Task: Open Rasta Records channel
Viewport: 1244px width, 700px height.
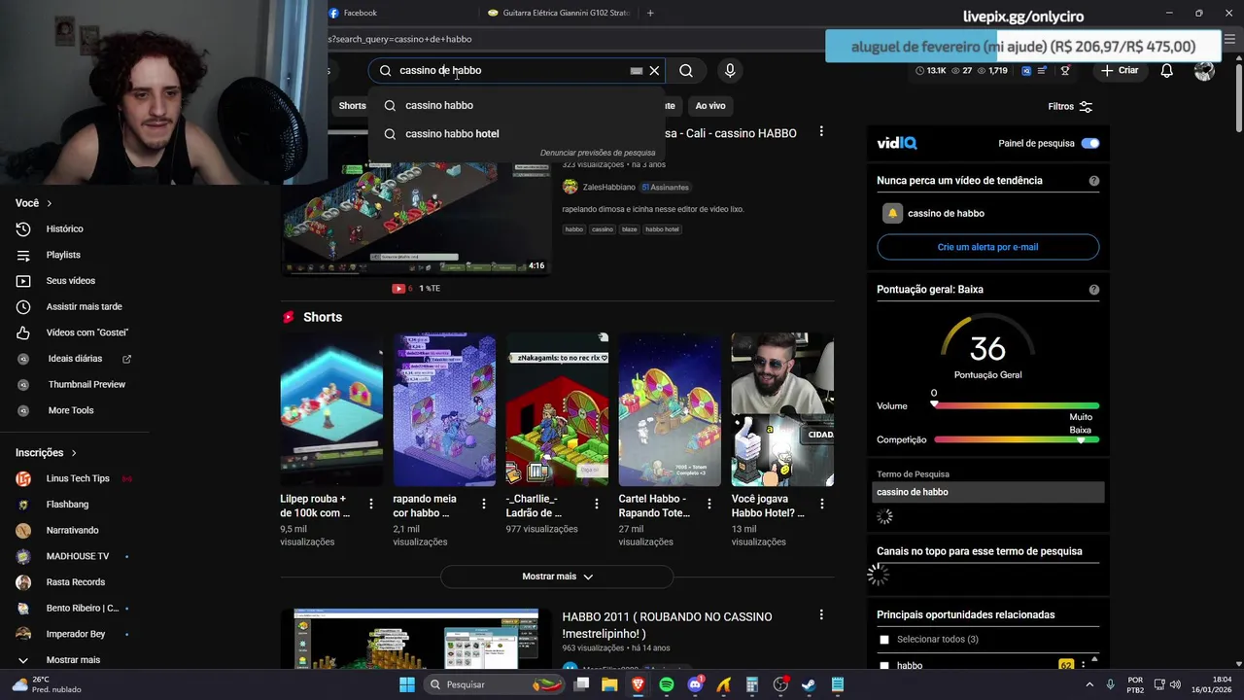Action: [76, 582]
